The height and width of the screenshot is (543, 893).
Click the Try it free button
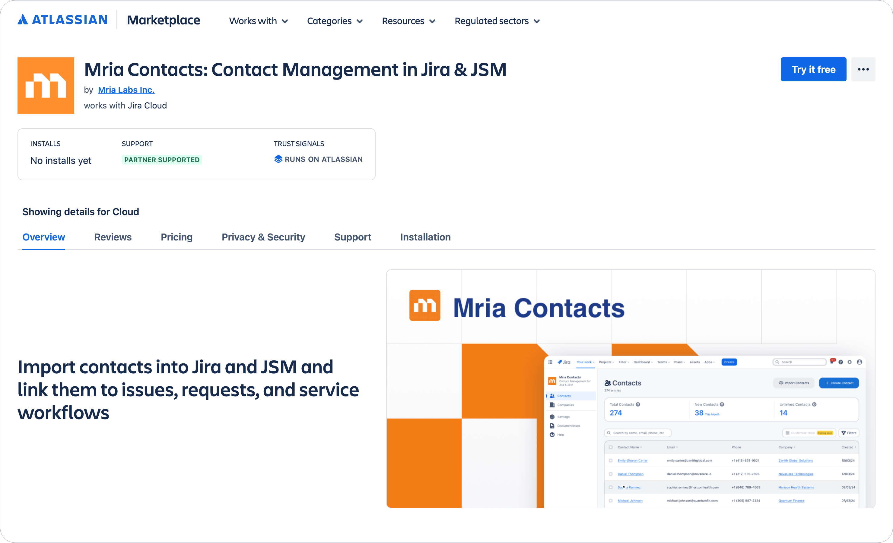click(813, 69)
